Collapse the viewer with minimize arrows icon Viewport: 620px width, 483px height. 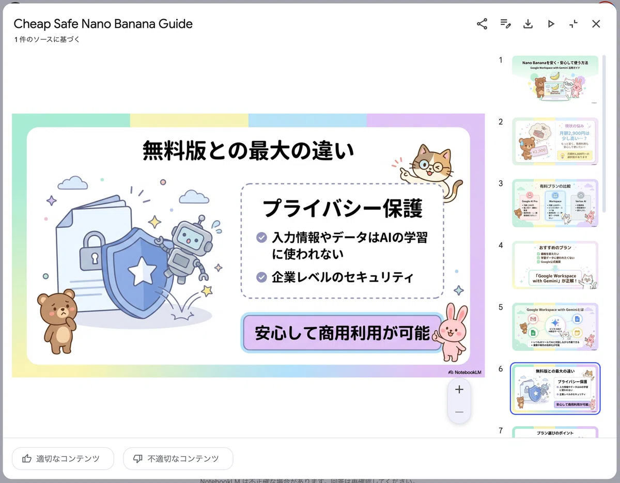(574, 24)
